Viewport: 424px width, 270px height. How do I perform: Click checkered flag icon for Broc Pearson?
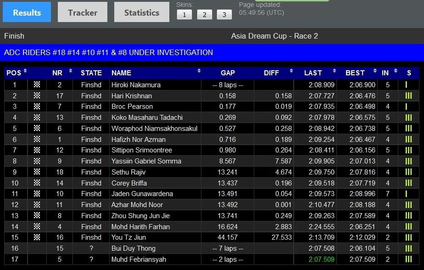37,107
